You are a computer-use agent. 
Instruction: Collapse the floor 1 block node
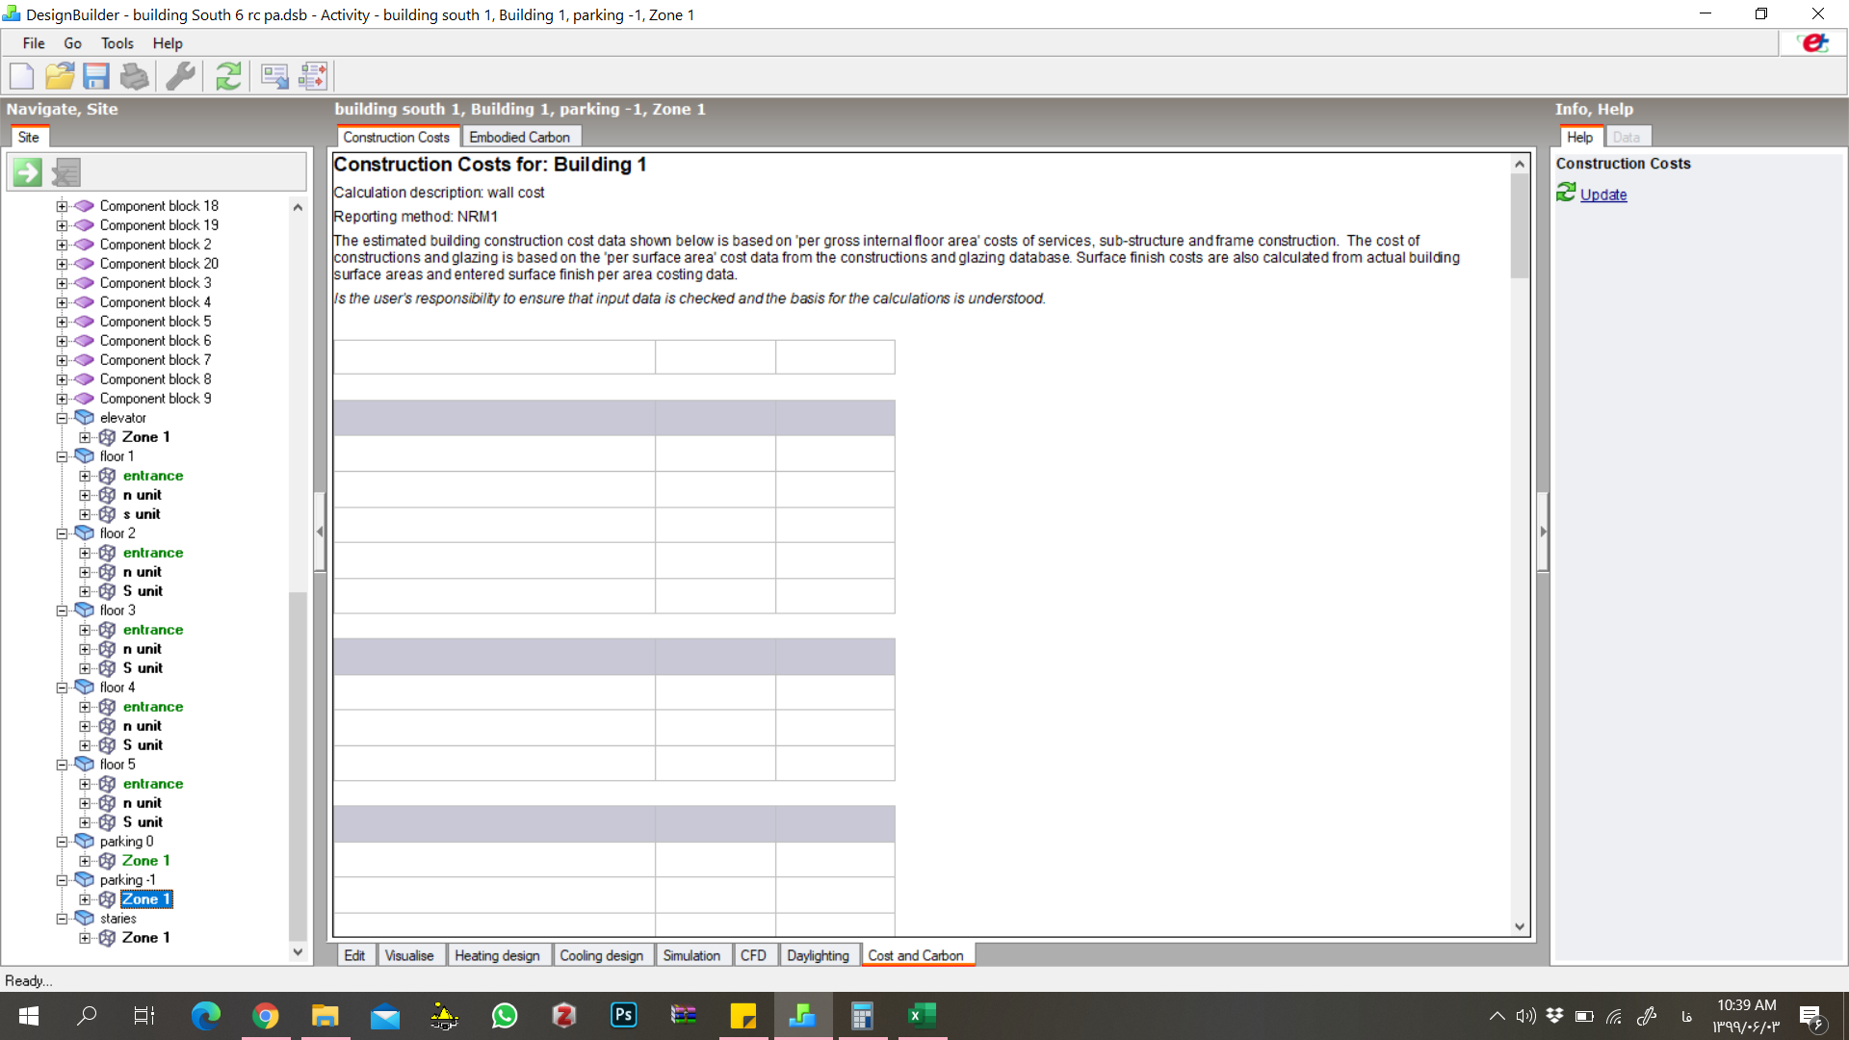[x=62, y=456]
